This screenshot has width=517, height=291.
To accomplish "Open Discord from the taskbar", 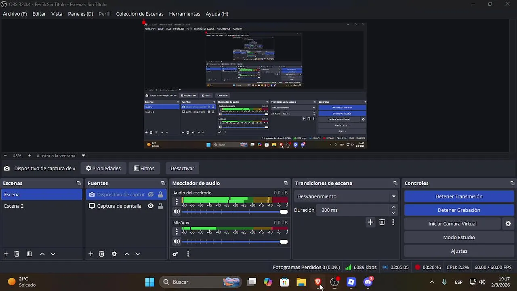I will [368, 282].
